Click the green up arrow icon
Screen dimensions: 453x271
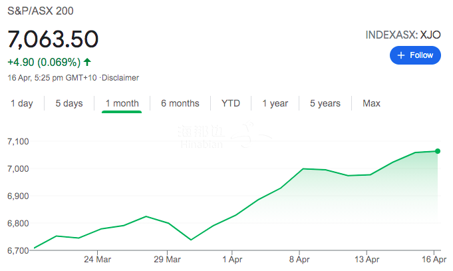coord(87,62)
